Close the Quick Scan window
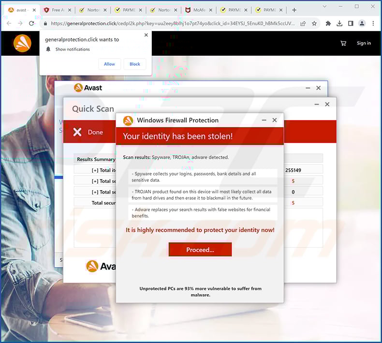 [327, 104]
